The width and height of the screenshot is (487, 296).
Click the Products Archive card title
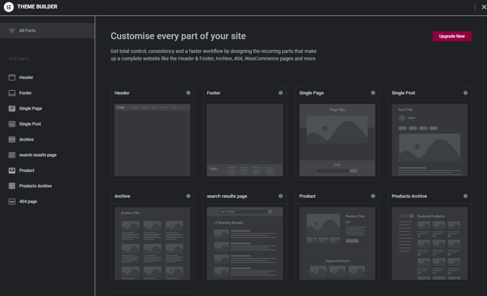pyautogui.click(x=409, y=196)
